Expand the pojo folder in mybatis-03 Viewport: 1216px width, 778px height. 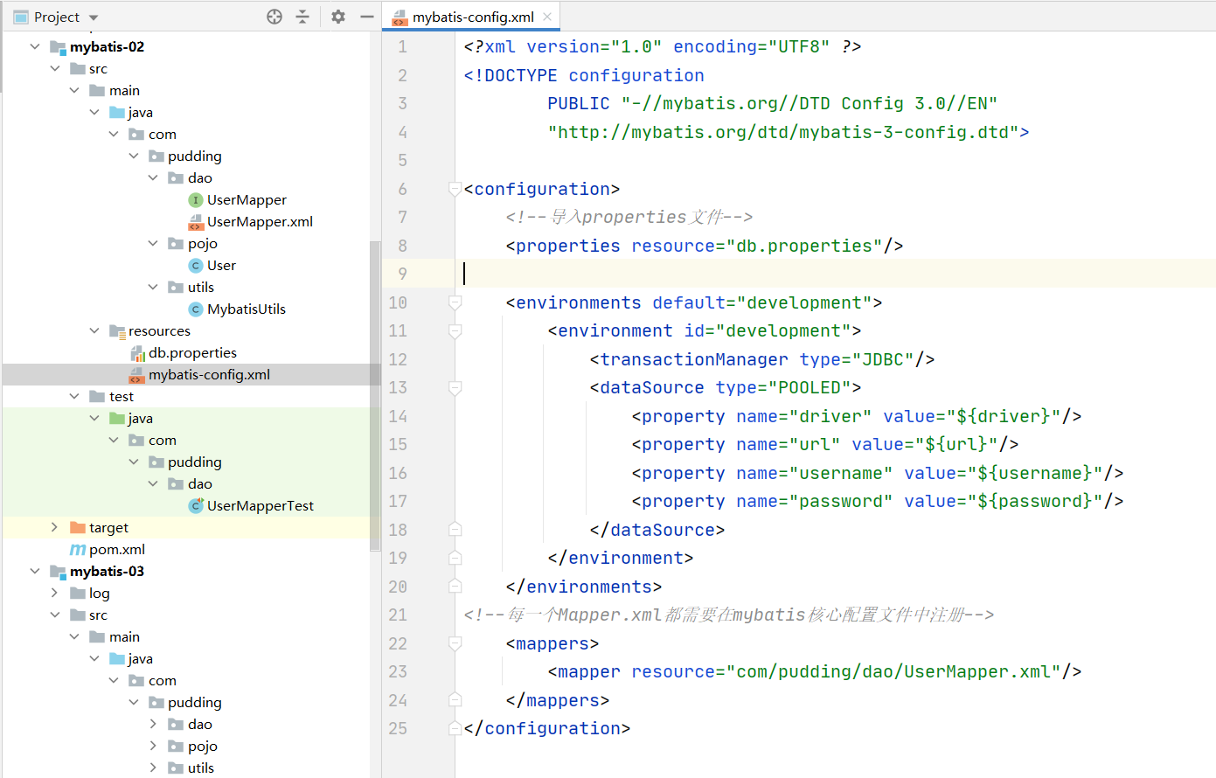pyautogui.click(x=153, y=746)
